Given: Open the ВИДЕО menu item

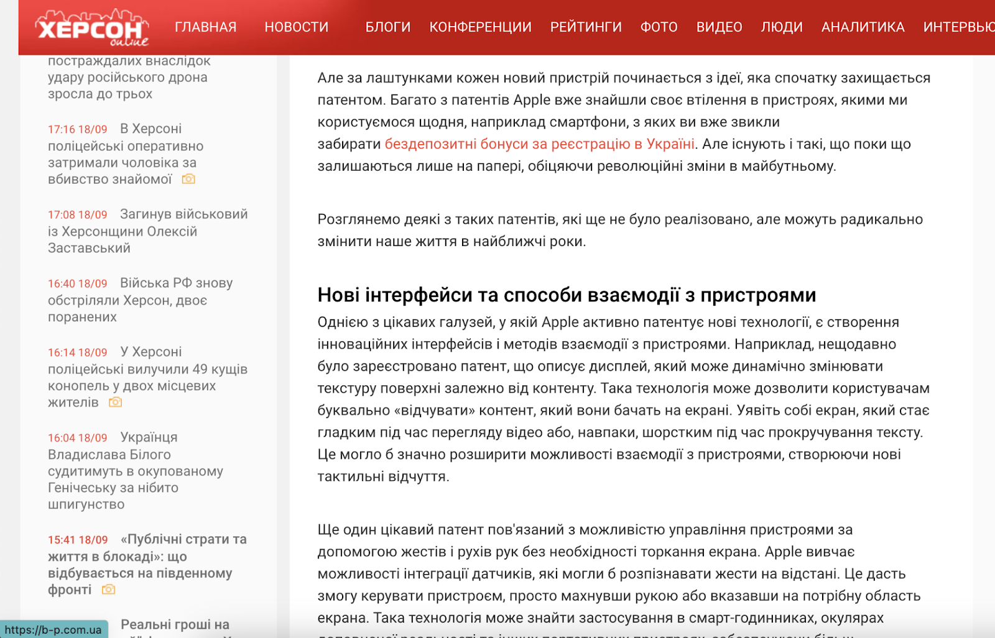Looking at the screenshot, I should click(x=719, y=27).
